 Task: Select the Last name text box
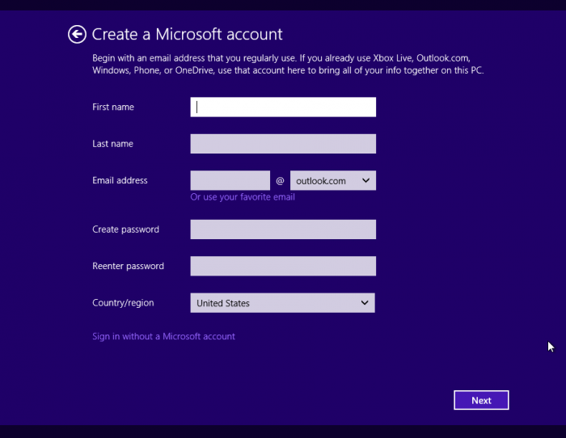283,144
